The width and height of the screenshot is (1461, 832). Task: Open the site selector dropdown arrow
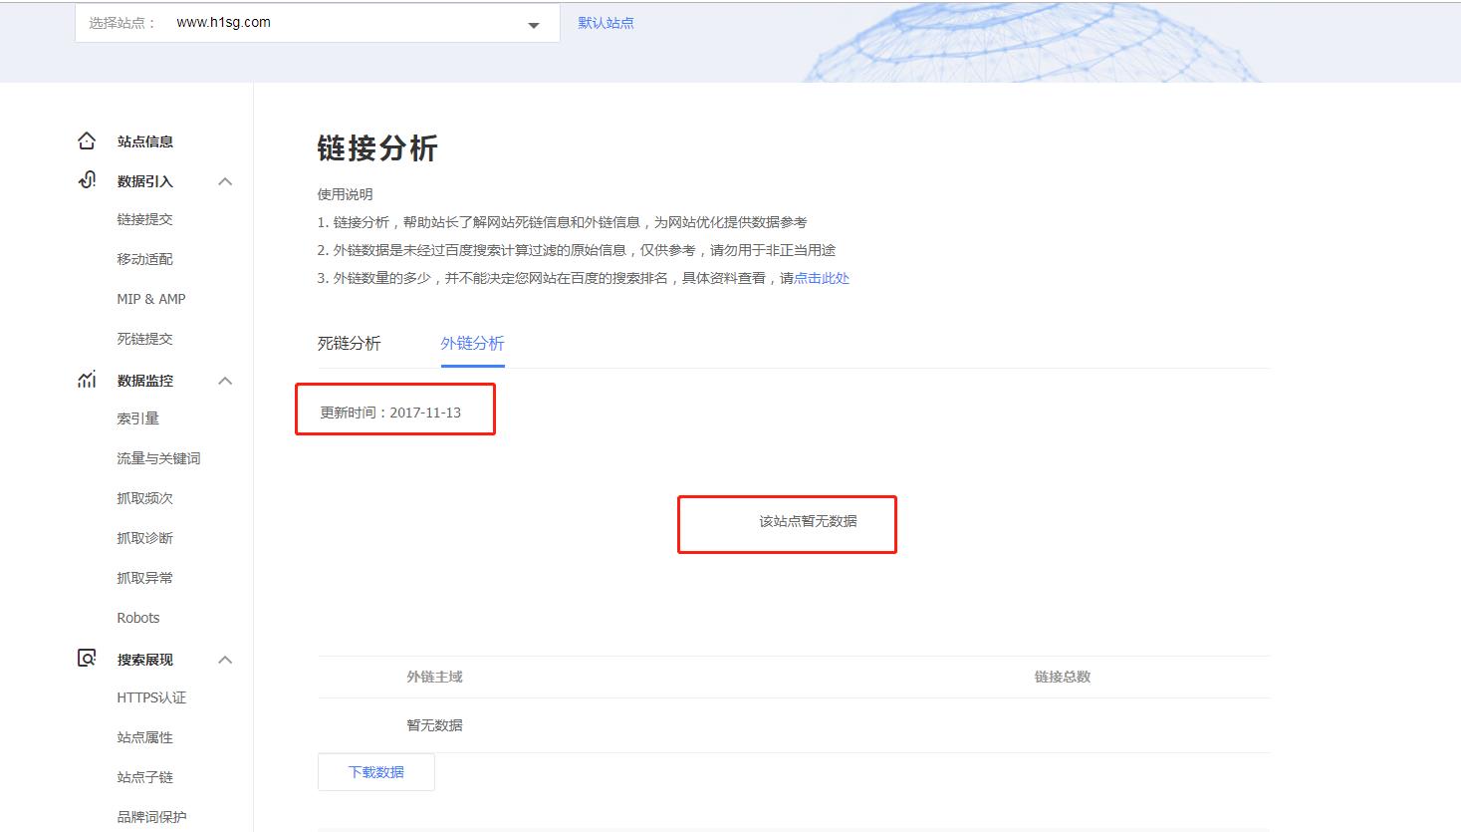534,25
